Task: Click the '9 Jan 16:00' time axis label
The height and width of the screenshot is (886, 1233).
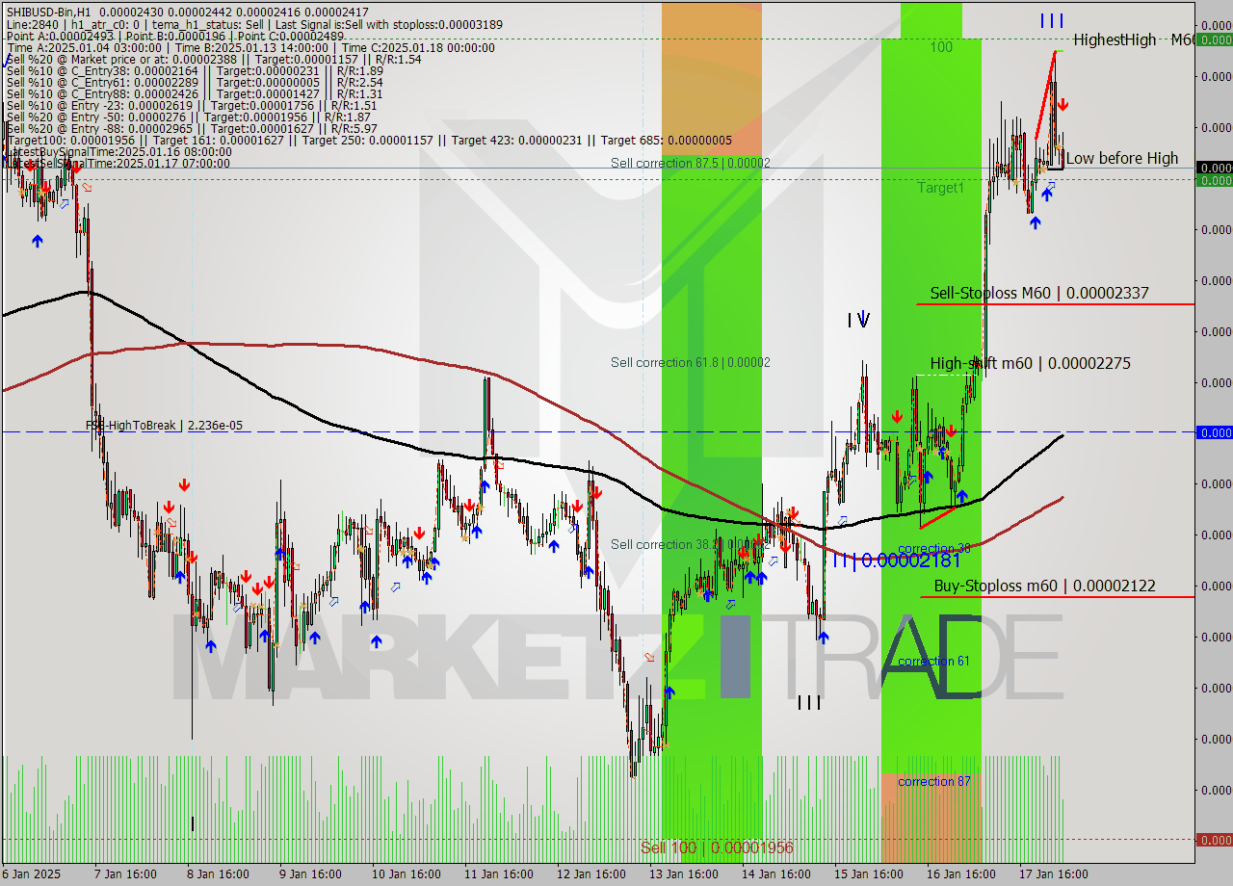Action: tap(309, 874)
